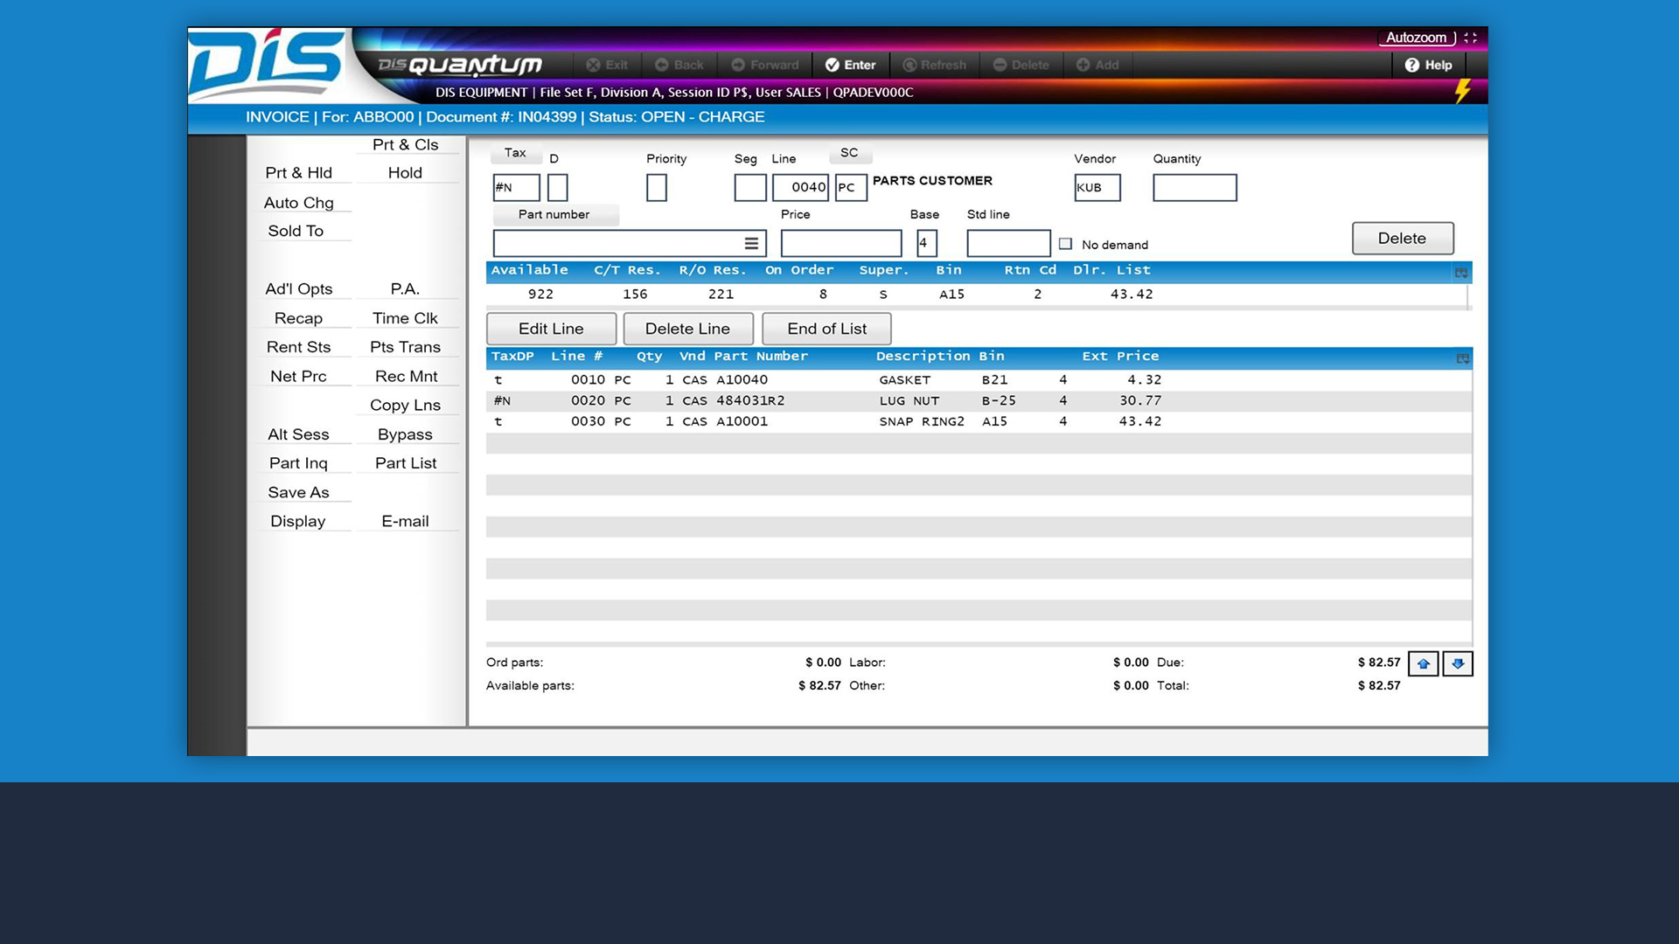Viewport: 1679px width, 944px height.
Task: Open the part number lookup list icon
Action: (x=751, y=243)
